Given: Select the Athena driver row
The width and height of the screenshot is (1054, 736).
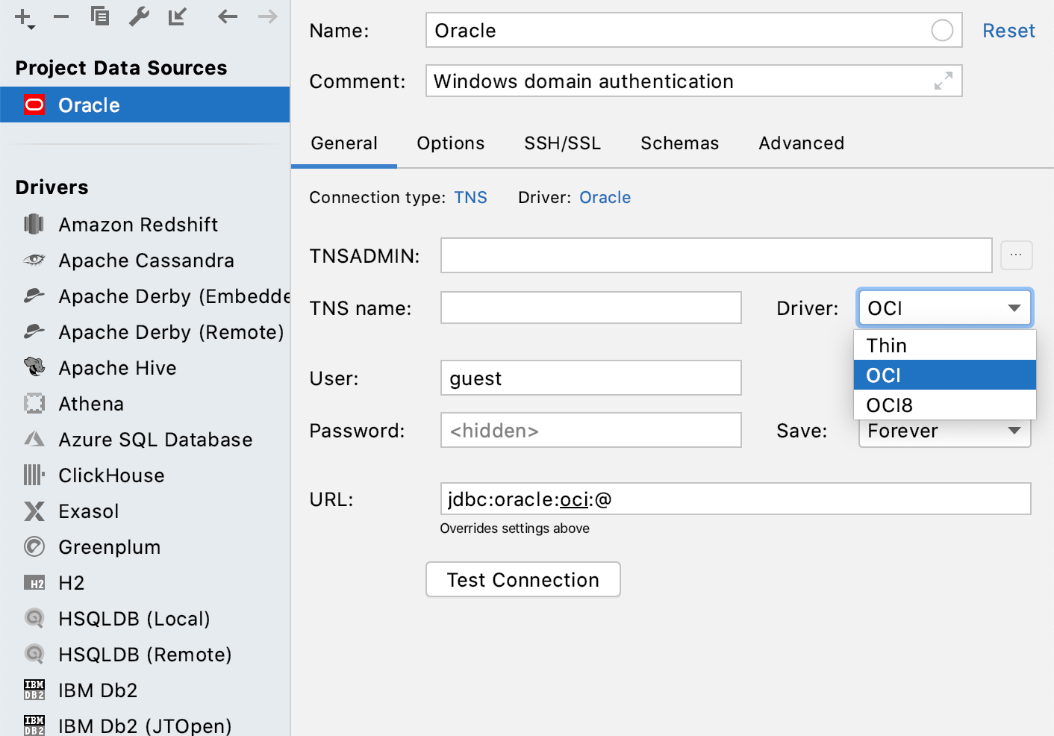Looking at the screenshot, I should coord(145,403).
